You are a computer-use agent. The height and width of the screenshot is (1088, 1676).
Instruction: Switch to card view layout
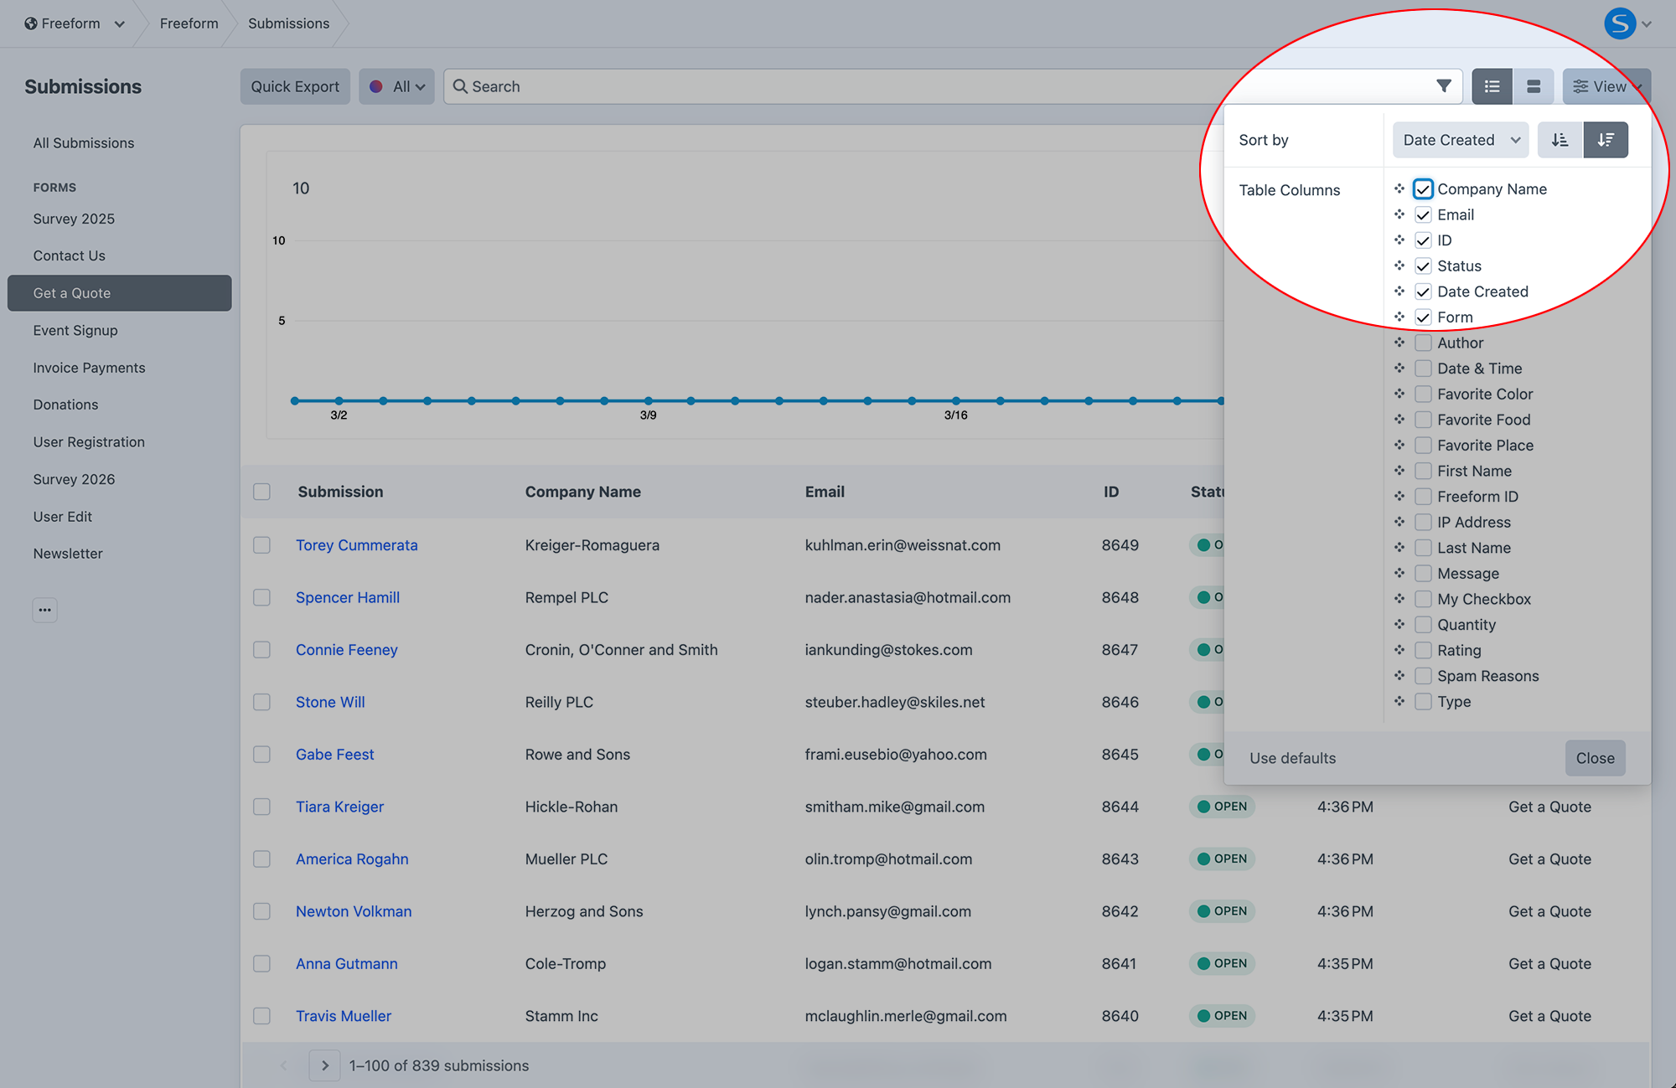(x=1534, y=85)
